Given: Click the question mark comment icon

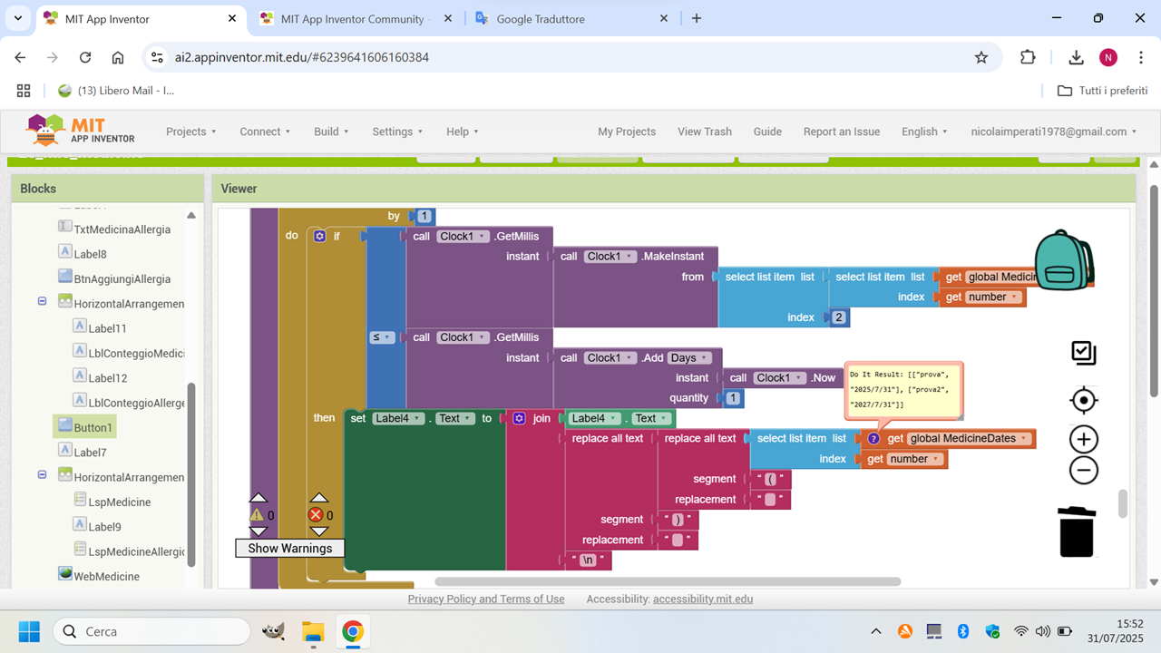Looking at the screenshot, I should (873, 439).
